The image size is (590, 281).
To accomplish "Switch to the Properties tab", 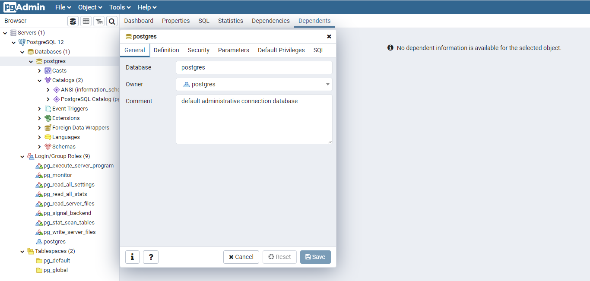I will click(176, 21).
